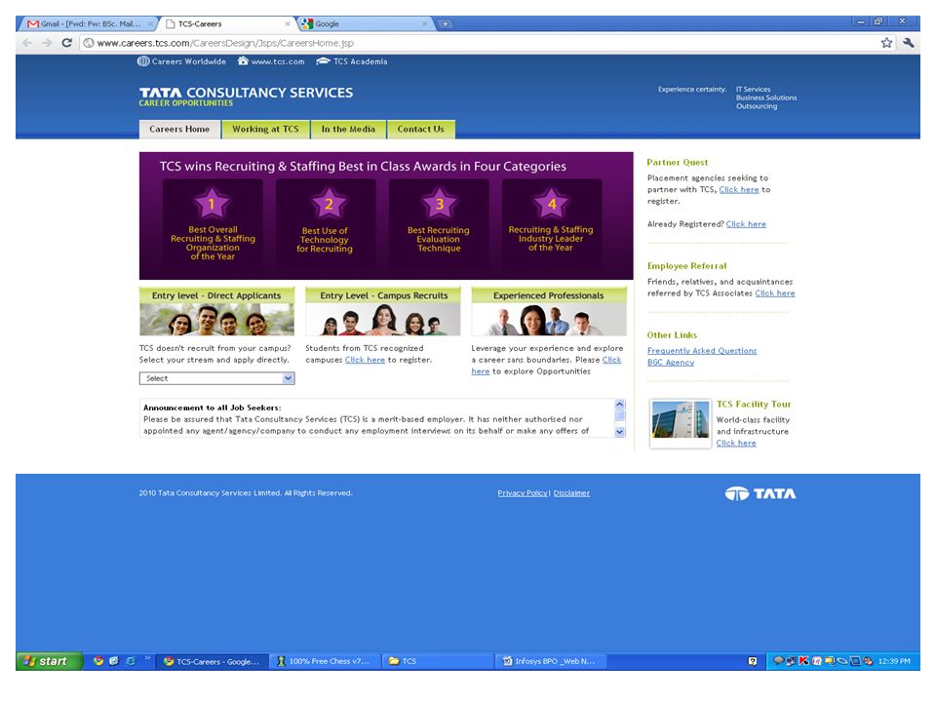Click the taskbar clock 12:39 PM
The width and height of the screenshot is (936, 702).
tap(894, 661)
